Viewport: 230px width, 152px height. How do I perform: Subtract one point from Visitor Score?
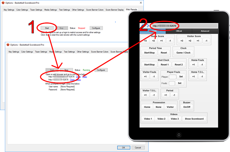(206, 41)
